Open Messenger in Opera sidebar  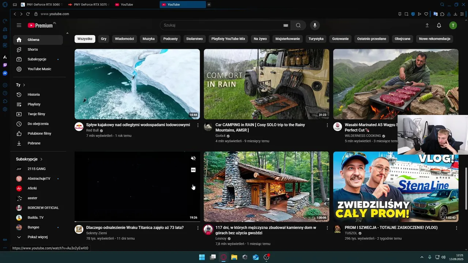pyautogui.click(x=5, y=73)
